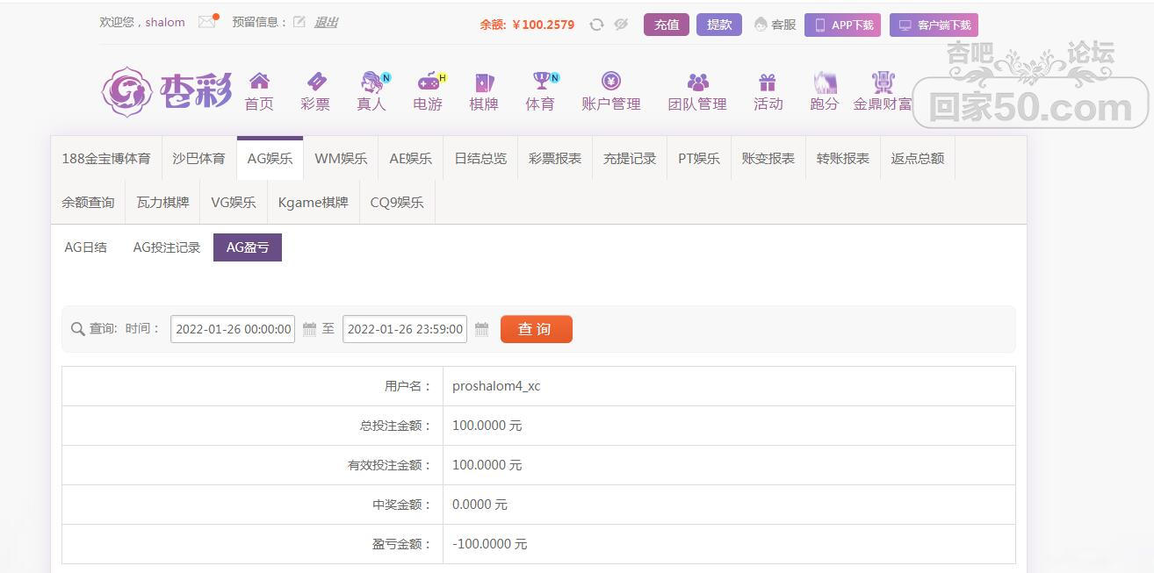The height and width of the screenshot is (573, 1154).
Task: Click the 客户端下载 button
Action: tap(934, 25)
